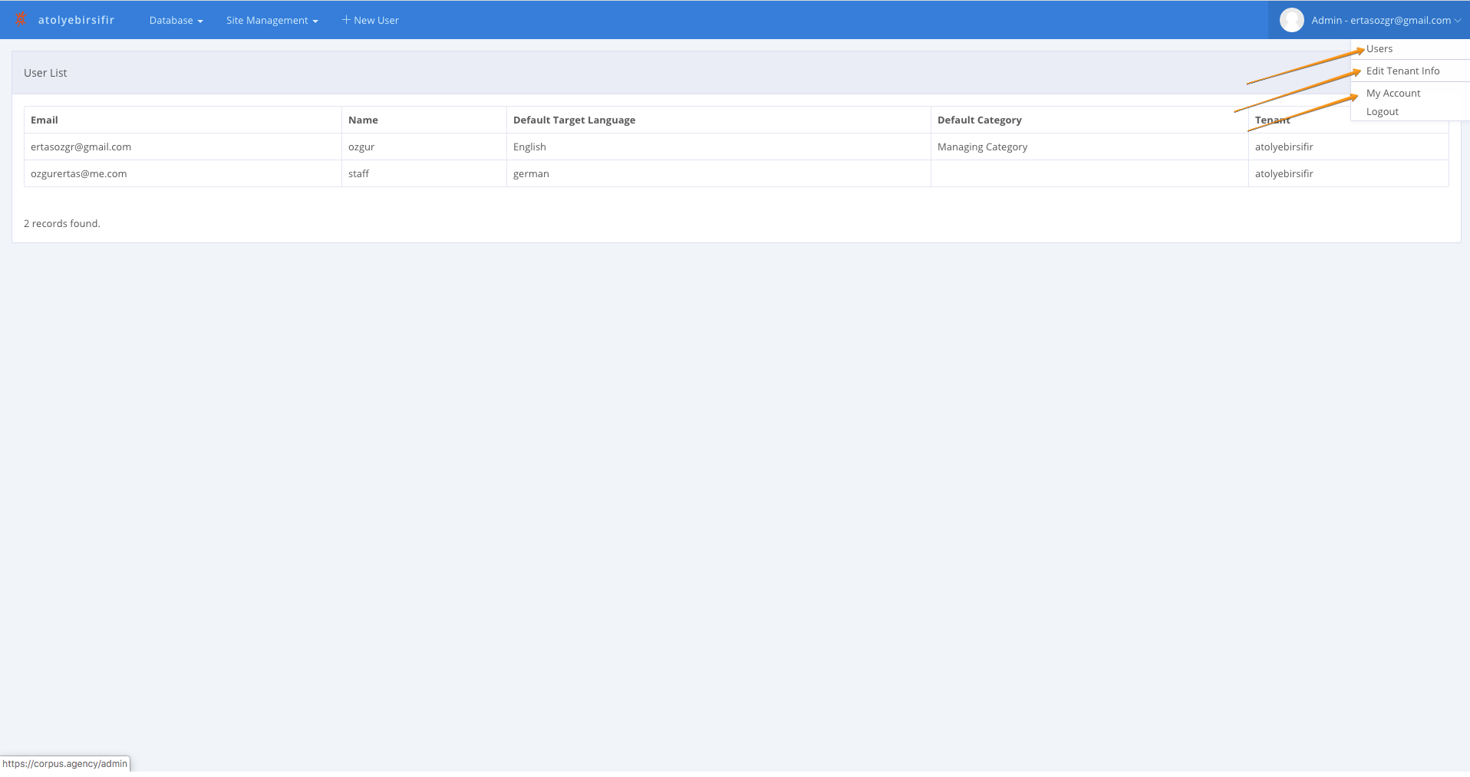Click atolyebirsifir tenant in ozgur's row
This screenshot has width=1470, height=777.
pos(1349,147)
